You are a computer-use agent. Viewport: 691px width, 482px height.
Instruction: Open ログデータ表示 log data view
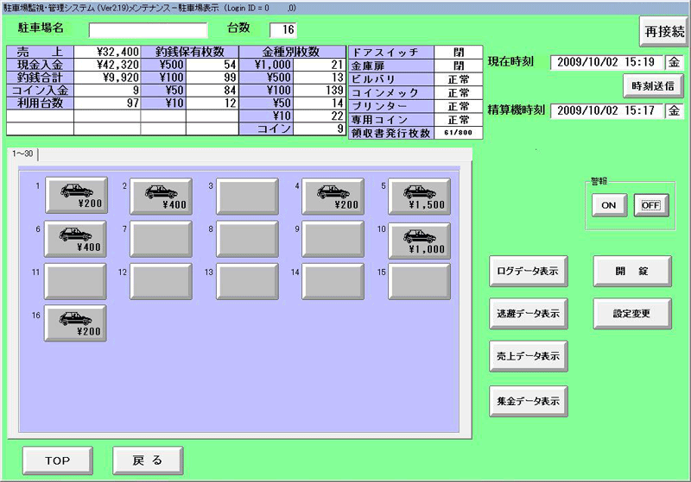528,272
